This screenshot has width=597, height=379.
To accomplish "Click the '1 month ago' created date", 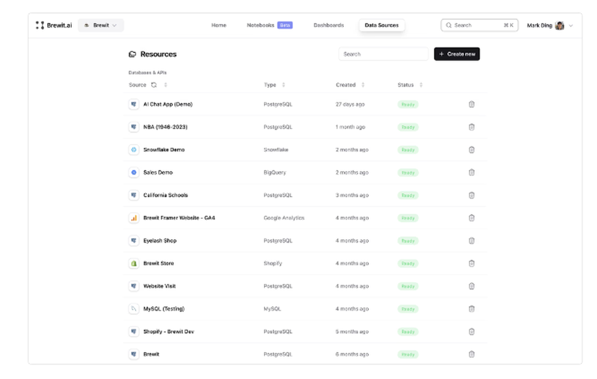I will click(350, 127).
